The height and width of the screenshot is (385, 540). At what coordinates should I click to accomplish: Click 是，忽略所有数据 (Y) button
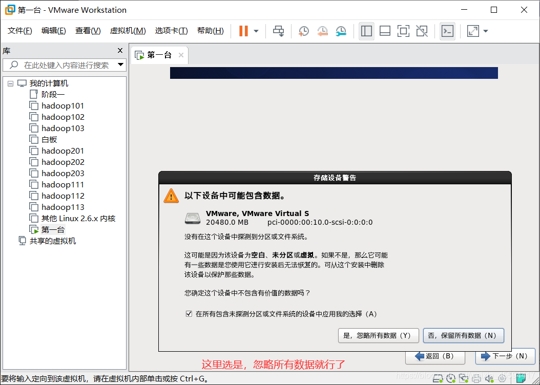pyautogui.click(x=379, y=335)
